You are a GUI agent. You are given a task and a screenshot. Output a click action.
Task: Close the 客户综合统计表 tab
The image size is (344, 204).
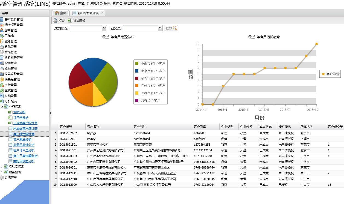click(103, 13)
